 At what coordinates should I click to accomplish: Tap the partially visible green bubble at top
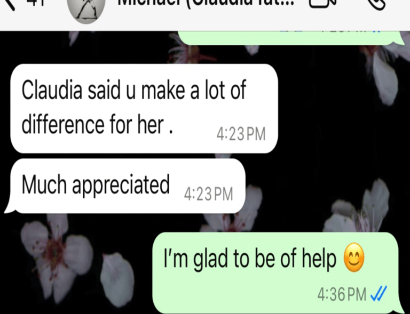point(290,38)
